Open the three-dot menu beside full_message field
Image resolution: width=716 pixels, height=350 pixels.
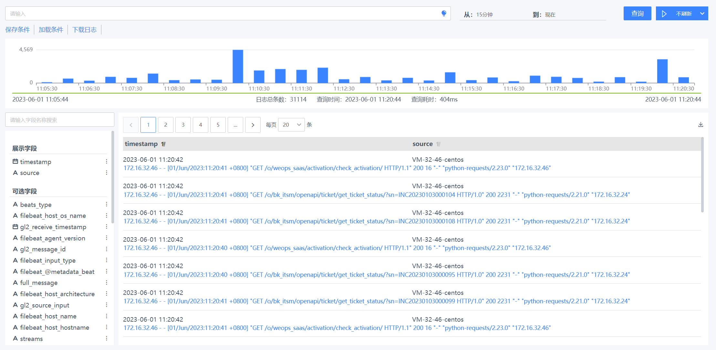(x=106, y=283)
